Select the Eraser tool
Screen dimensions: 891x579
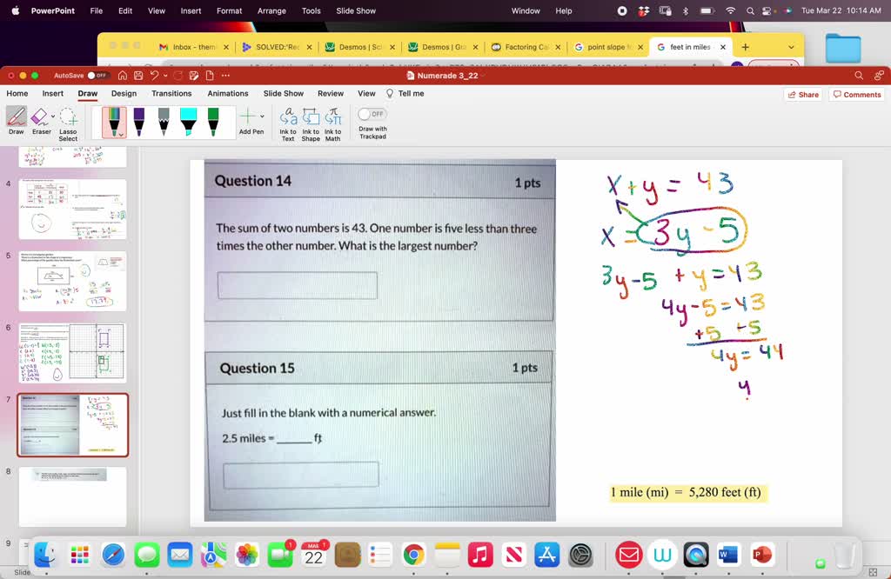pos(38,116)
